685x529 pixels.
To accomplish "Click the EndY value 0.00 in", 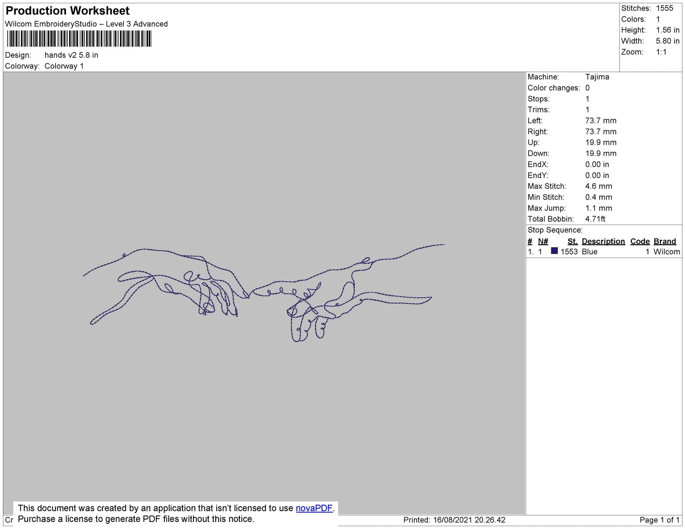I will click(597, 175).
